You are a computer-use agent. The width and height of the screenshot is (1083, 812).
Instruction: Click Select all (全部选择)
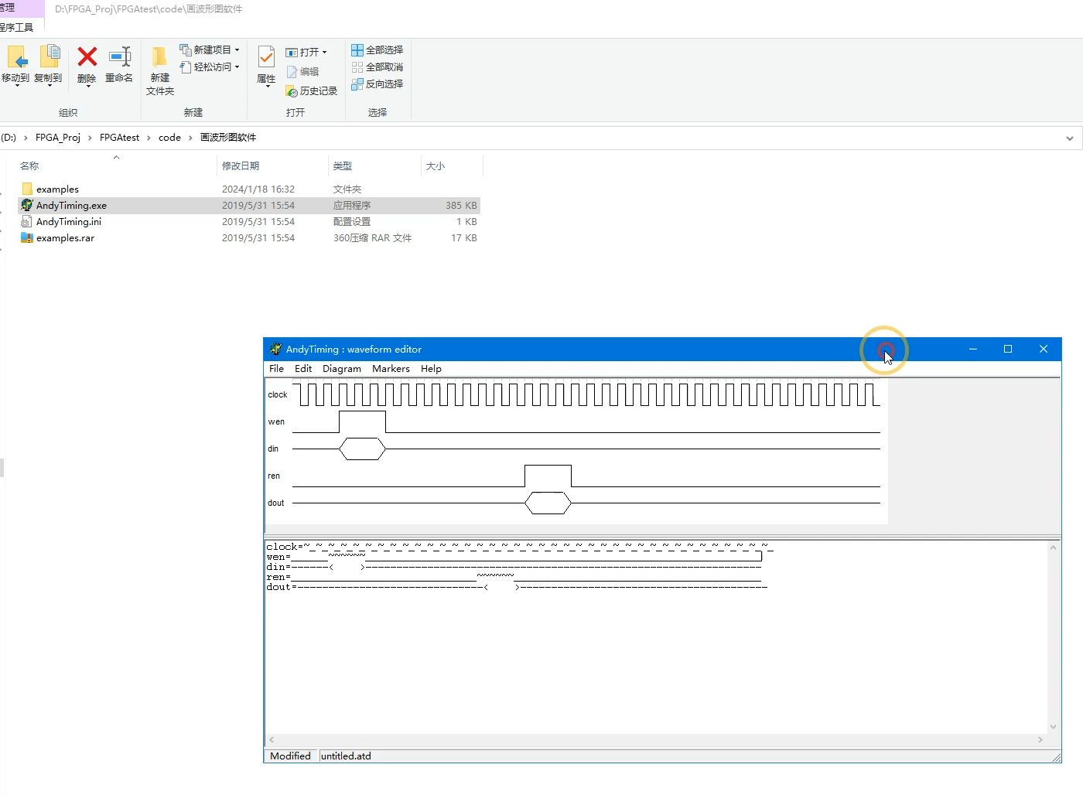[377, 49]
